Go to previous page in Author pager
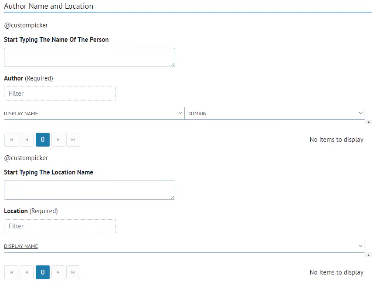Image resolution: width=376 pixels, height=288 pixels. click(27, 140)
